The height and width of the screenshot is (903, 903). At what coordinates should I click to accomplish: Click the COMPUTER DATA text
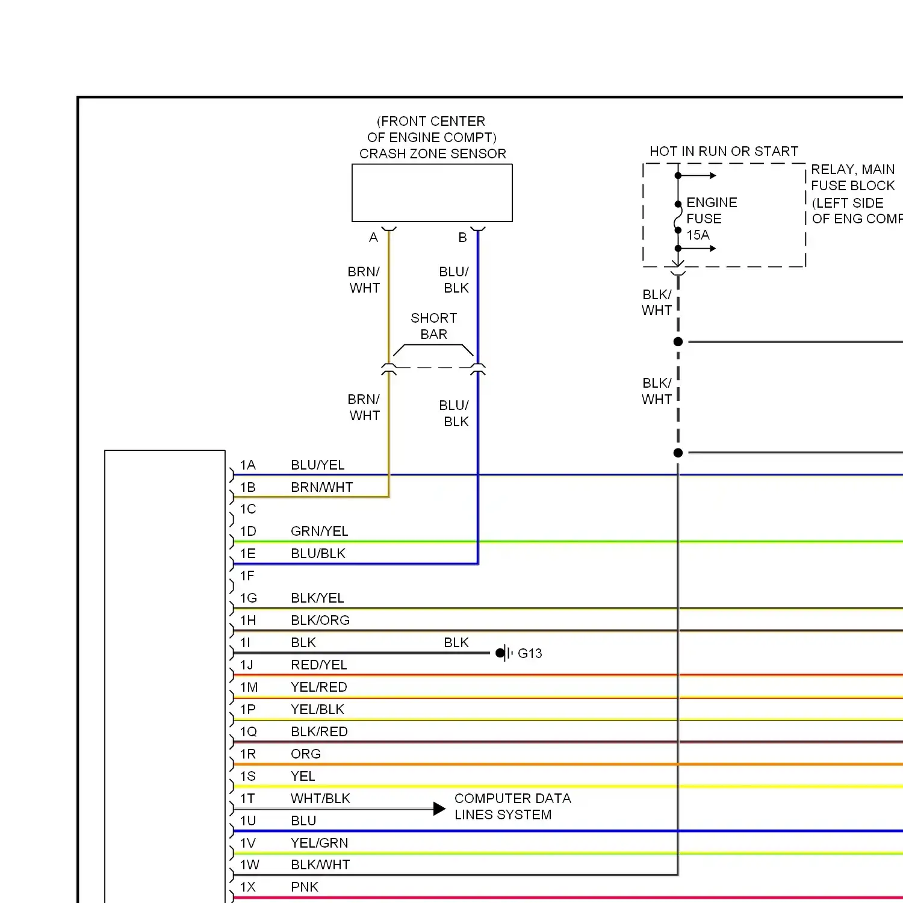[512, 798]
